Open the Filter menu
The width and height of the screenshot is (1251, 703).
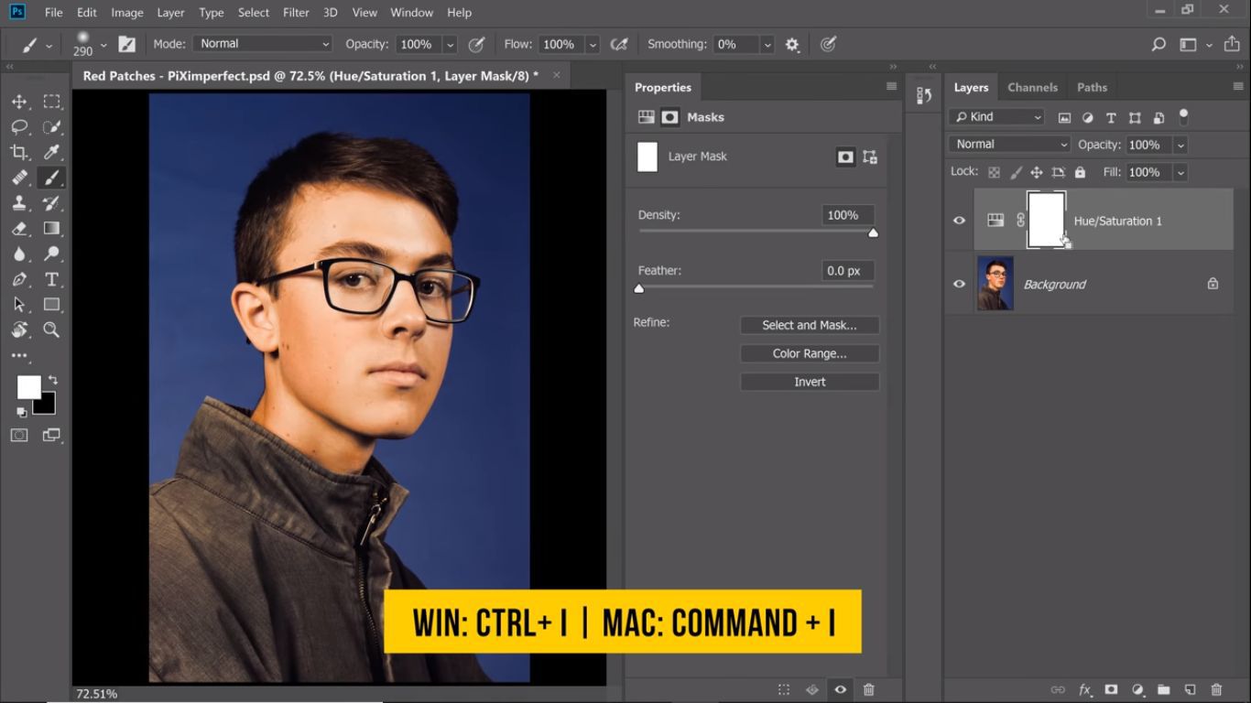point(296,13)
